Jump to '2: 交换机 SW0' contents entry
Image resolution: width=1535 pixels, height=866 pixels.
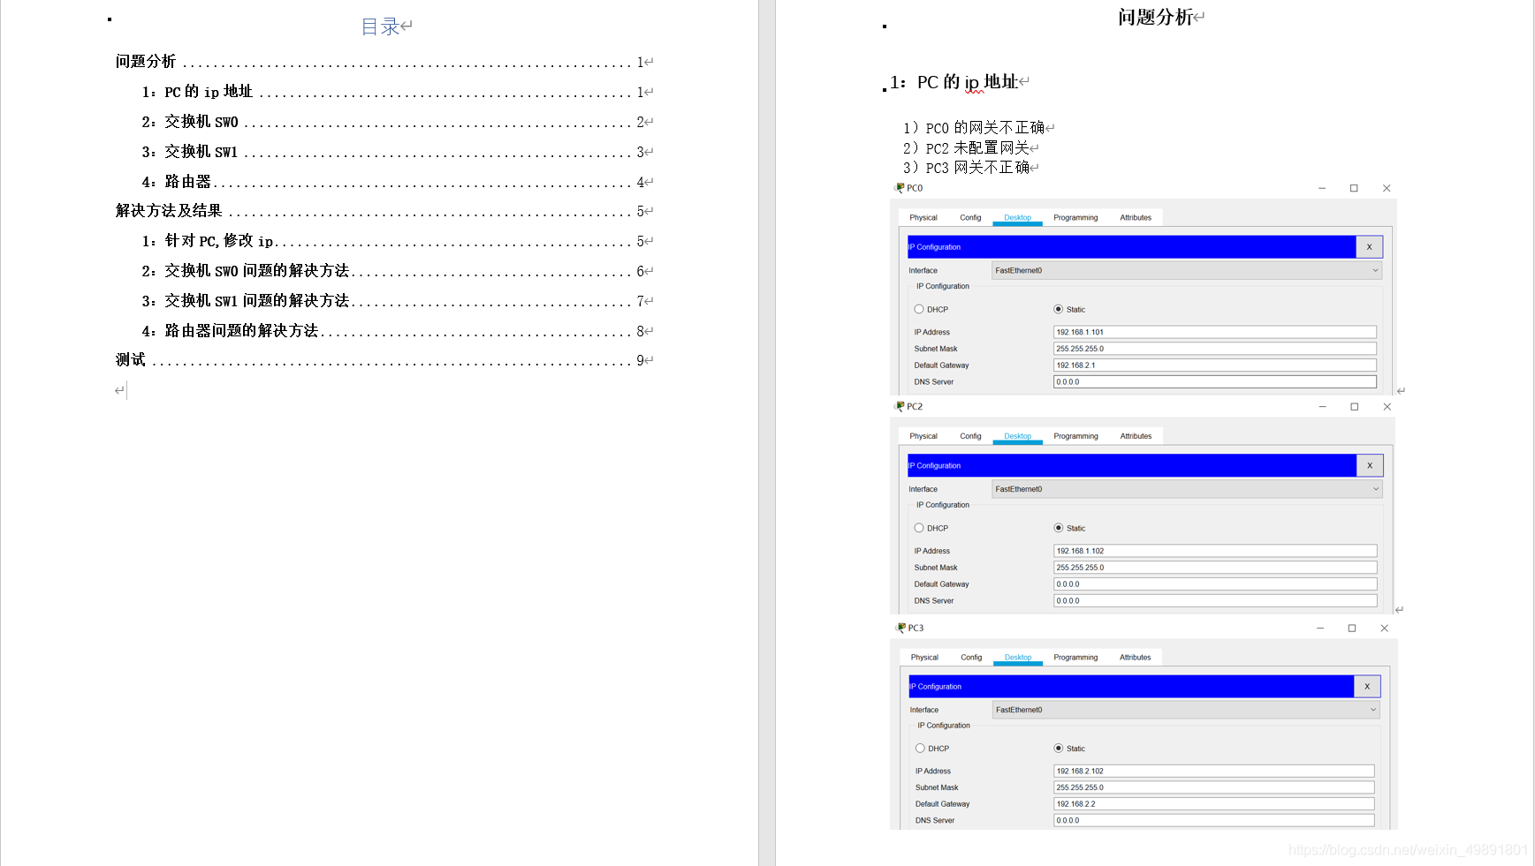click(x=393, y=122)
